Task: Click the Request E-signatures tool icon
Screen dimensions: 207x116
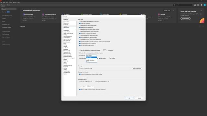Action: pyautogui.click(x=43, y=15)
